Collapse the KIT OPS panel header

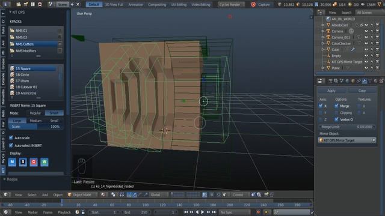10,12
